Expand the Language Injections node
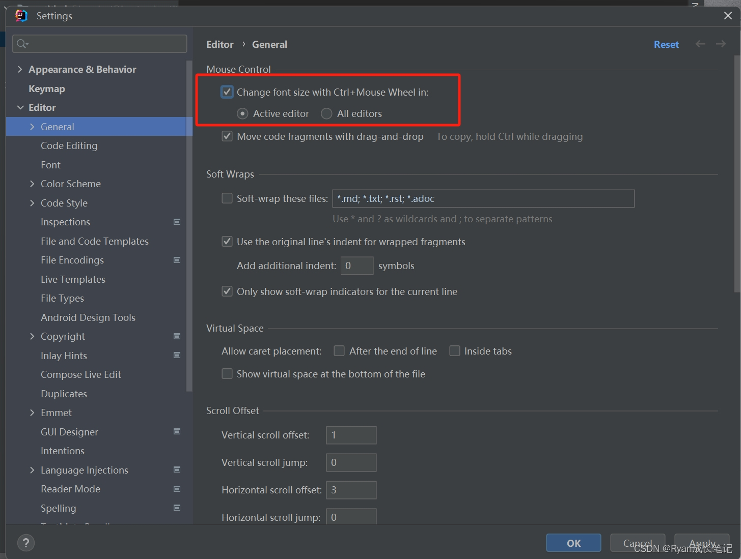741x559 pixels. (32, 470)
